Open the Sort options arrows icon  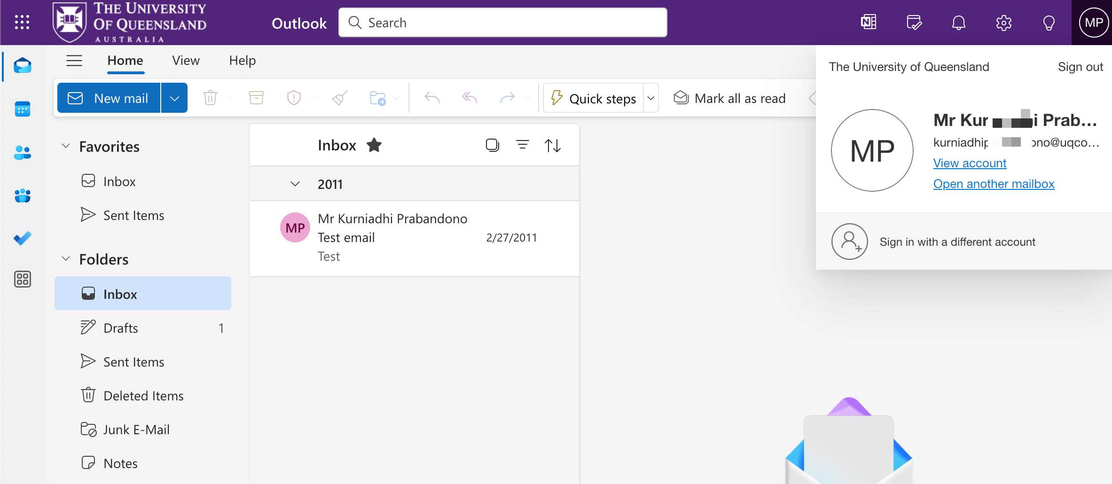(553, 145)
